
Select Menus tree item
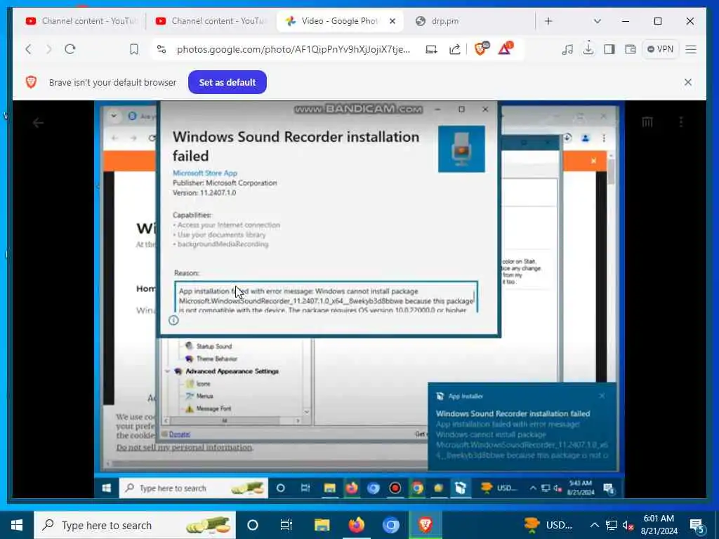[204, 396]
